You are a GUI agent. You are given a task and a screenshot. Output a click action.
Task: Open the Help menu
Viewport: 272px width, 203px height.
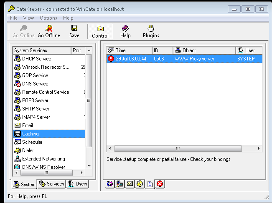pos(68,18)
